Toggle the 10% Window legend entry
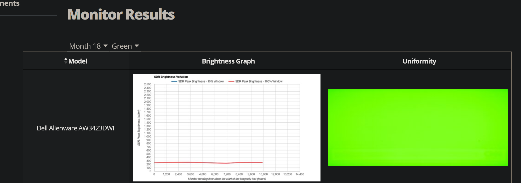This screenshot has width=521, height=183. coord(198,81)
